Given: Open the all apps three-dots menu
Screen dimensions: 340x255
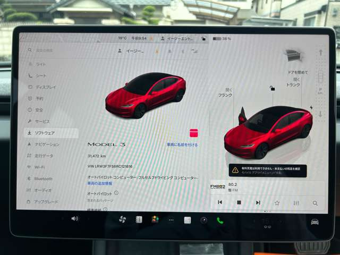Looking at the screenshot, I should pyautogui.click(x=171, y=220).
